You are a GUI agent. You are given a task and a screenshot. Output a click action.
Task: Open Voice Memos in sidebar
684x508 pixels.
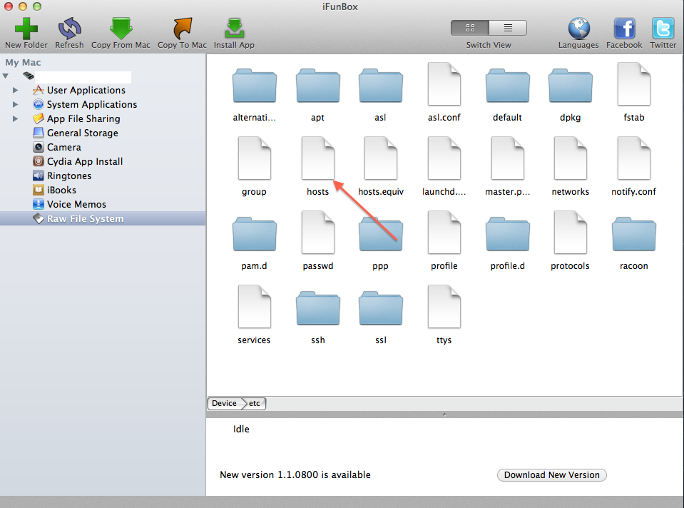pos(76,204)
